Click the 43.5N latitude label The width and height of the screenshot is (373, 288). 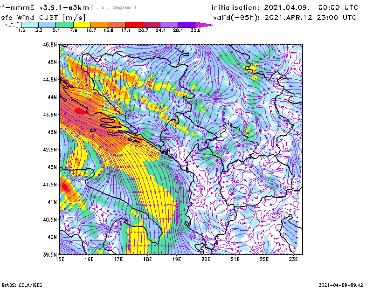point(50,114)
